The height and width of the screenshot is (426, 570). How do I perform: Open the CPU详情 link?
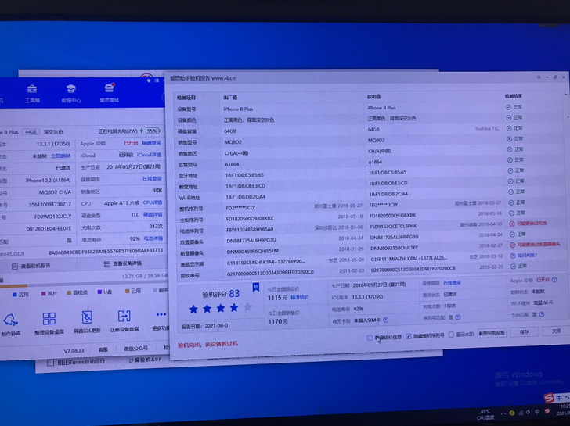coord(153,202)
